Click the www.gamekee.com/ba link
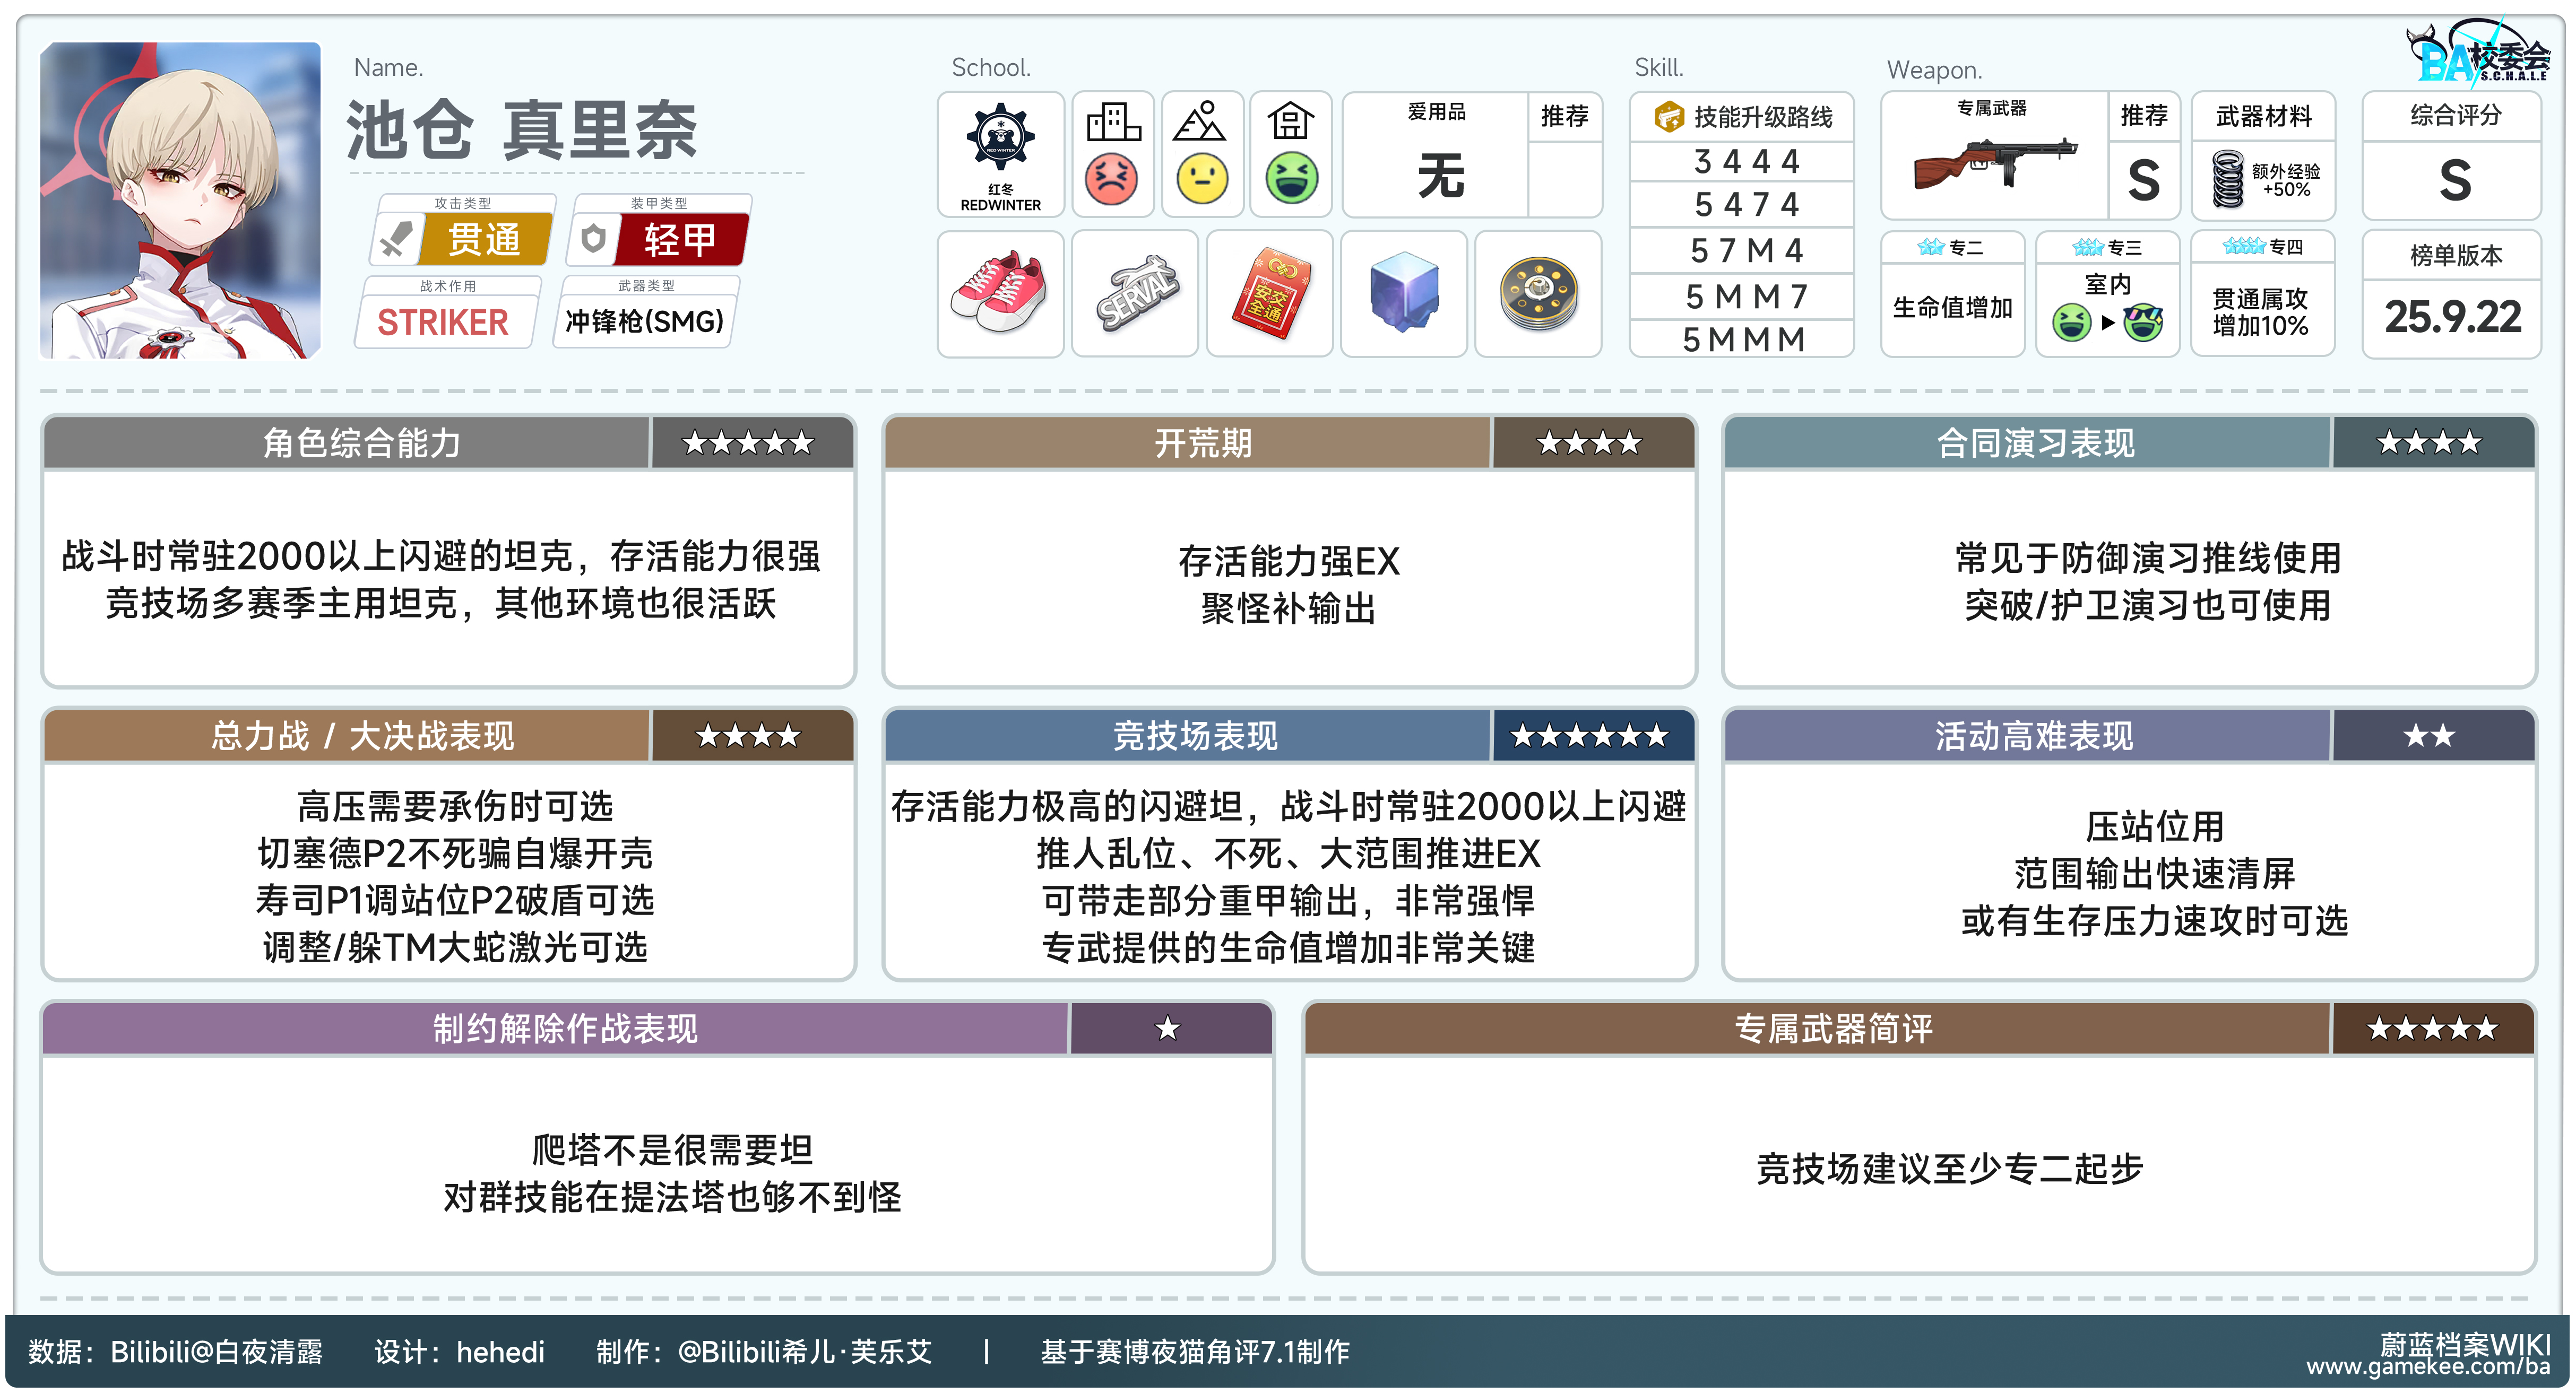Image resolution: width=2576 pixels, height=1394 pixels. coord(2428,1366)
